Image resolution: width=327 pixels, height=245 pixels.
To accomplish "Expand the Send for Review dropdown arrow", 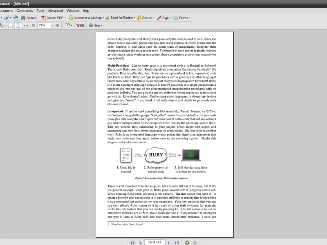I will (134, 18).
